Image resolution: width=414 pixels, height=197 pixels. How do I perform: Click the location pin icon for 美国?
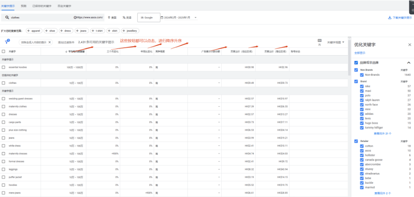[109, 17]
